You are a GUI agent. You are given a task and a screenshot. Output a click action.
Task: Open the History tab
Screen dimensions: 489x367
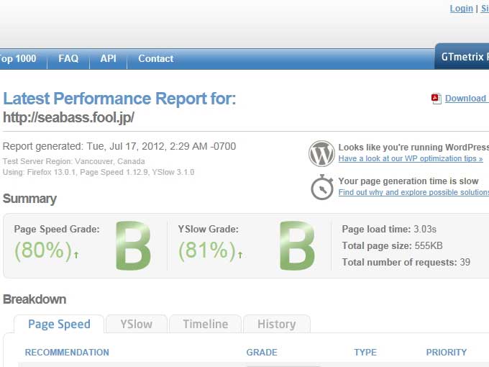pyautogui.click(x=276, y=324)
